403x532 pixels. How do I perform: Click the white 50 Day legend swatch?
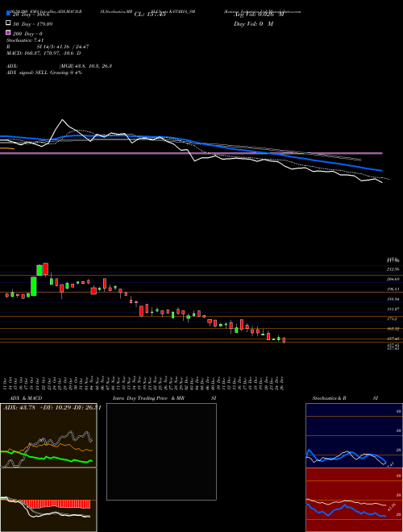pos(8,23)
